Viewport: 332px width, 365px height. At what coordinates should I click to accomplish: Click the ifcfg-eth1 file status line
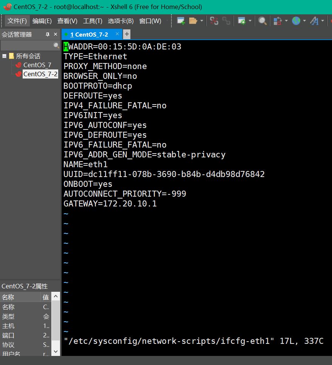[x=194, y=341]
